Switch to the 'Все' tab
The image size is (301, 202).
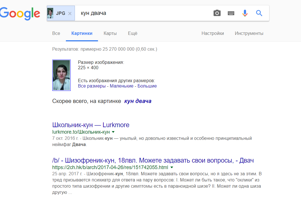click(56, 33)
